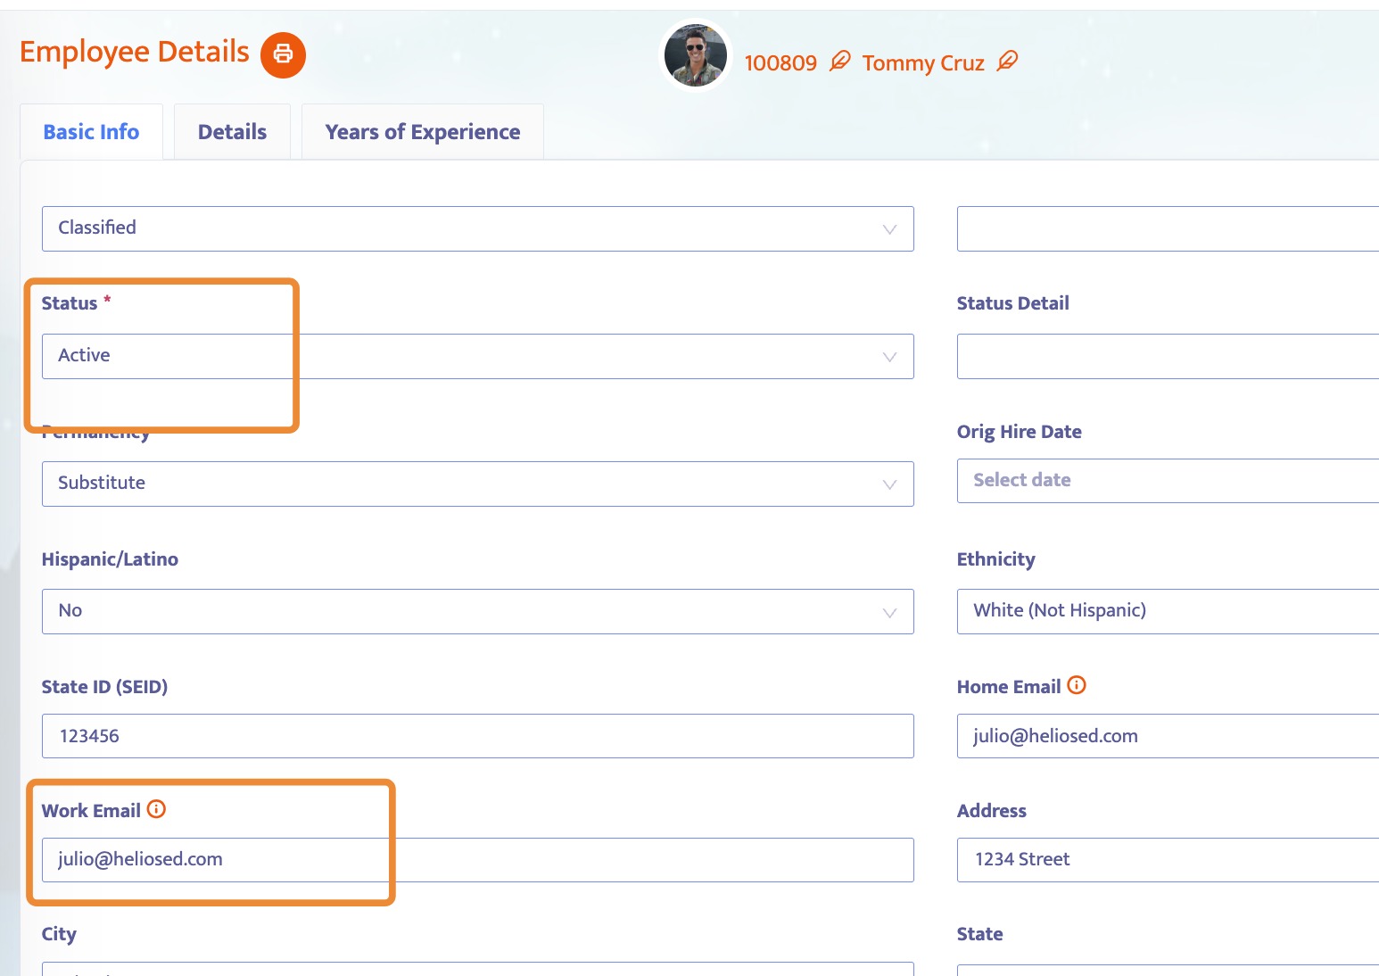This screenshot has width=1379, height=976.
Task: Click the State ID field containing 123456
Action: [x=478, y=736]
